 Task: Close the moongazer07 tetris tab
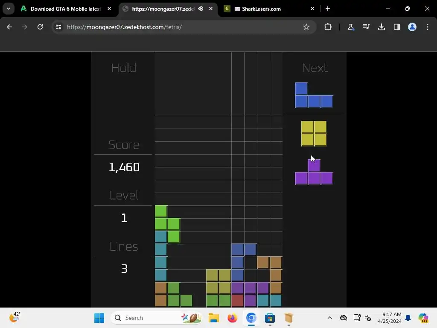tap(211, 9)
